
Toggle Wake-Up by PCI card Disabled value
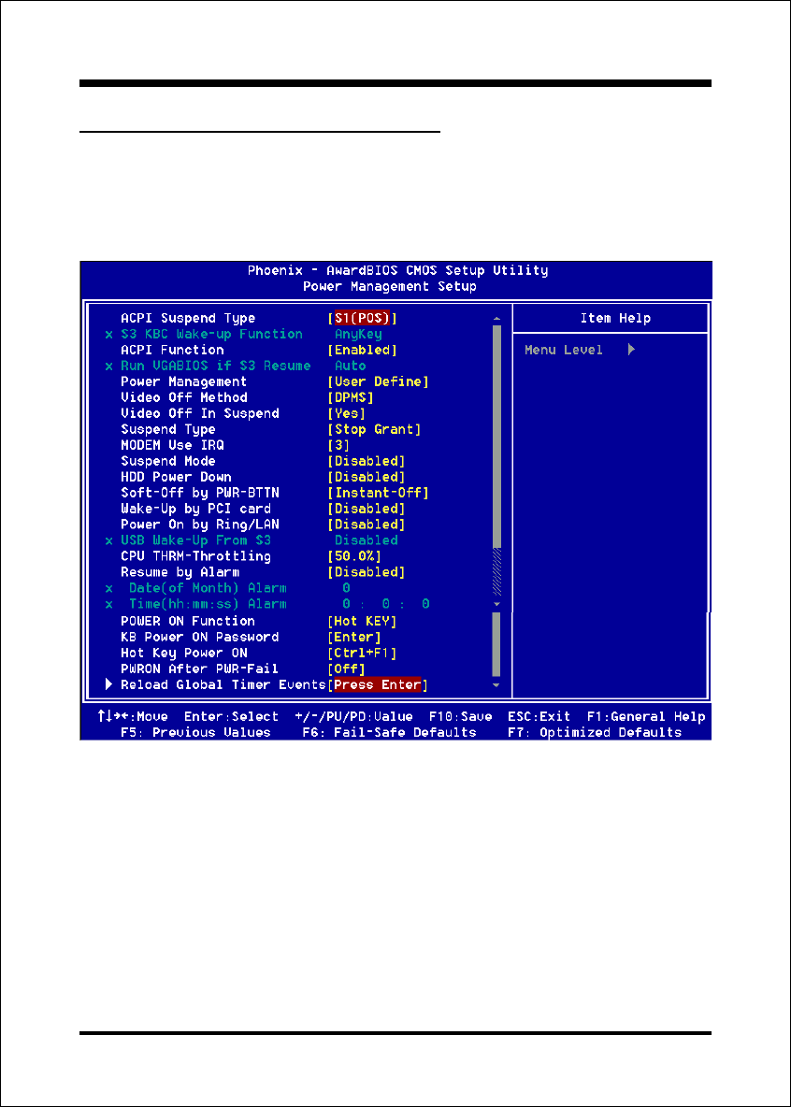[367, 509]
